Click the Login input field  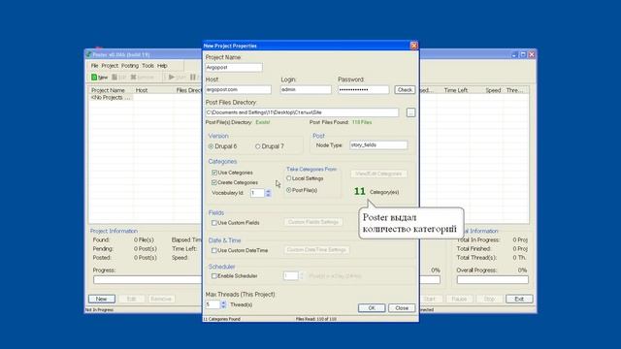click(x=306, y=90)
